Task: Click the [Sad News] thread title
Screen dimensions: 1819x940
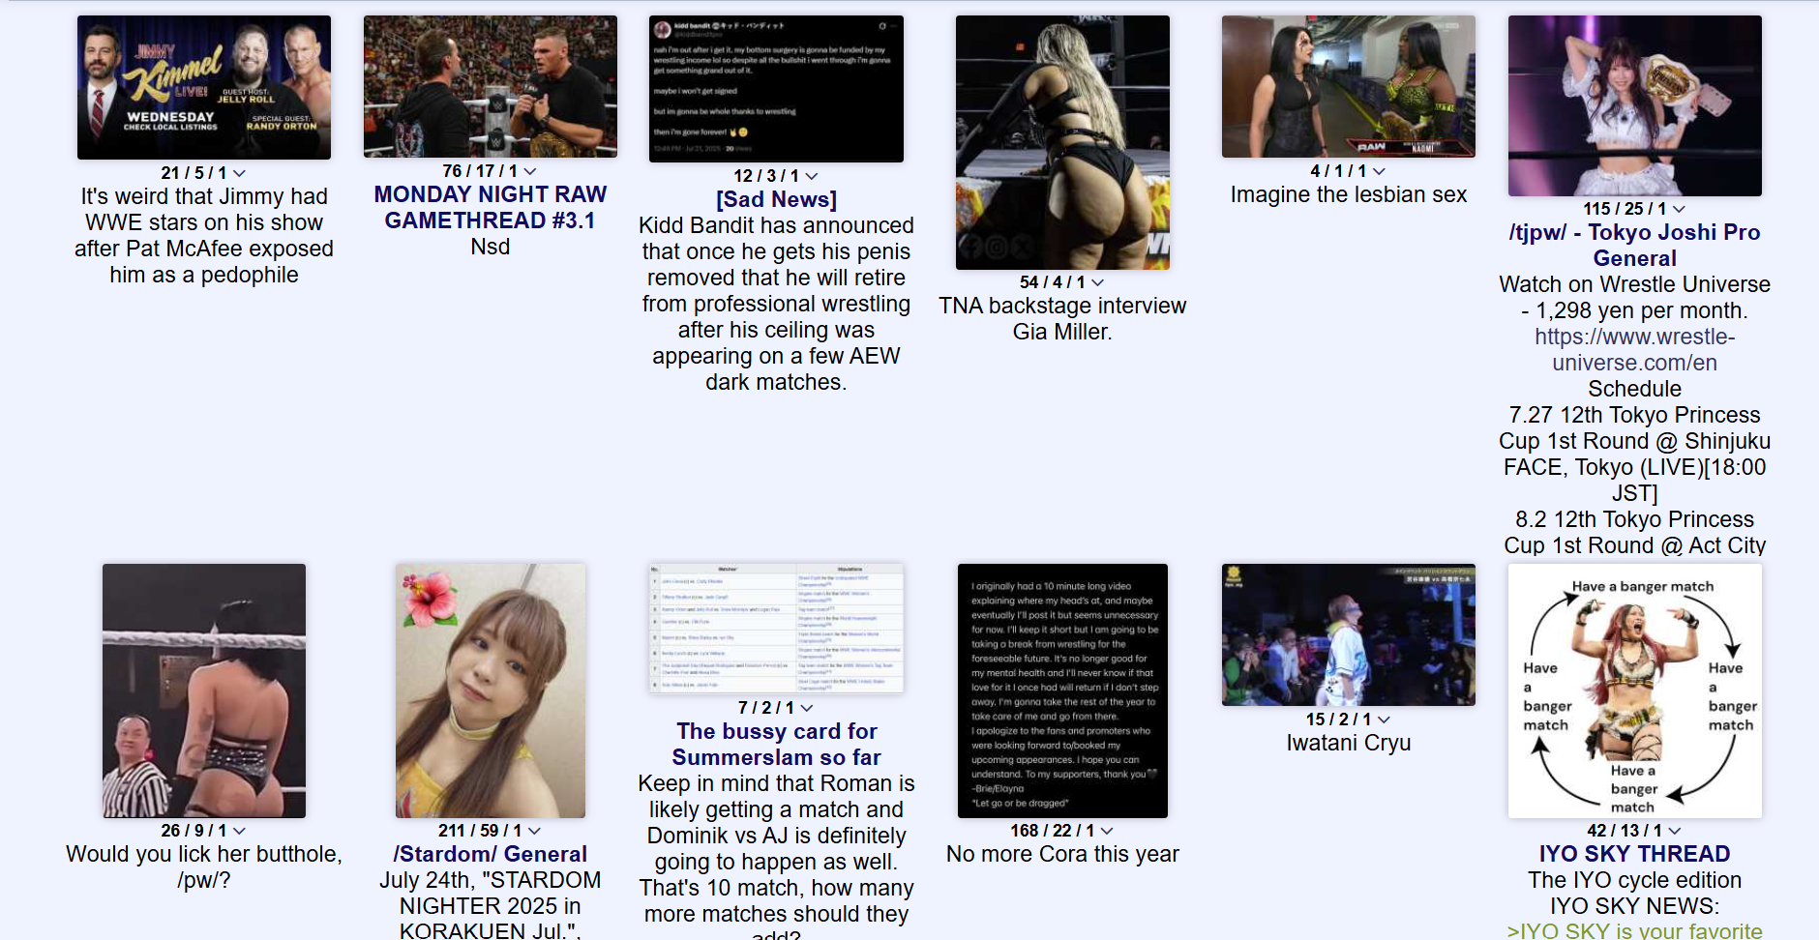Action: pyautogui.click(x=776, y=199)
